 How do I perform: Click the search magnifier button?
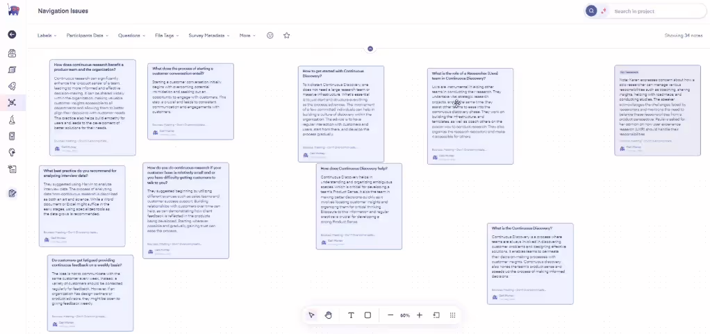591,11
